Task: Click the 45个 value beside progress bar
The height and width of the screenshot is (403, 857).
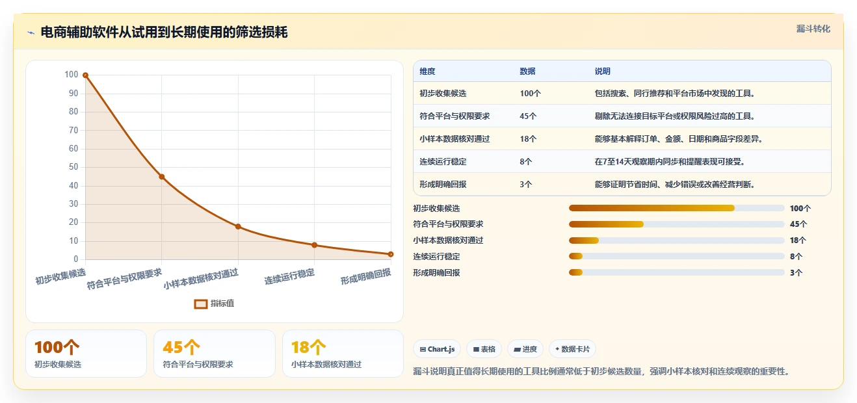Action: [x=798, y=224]
